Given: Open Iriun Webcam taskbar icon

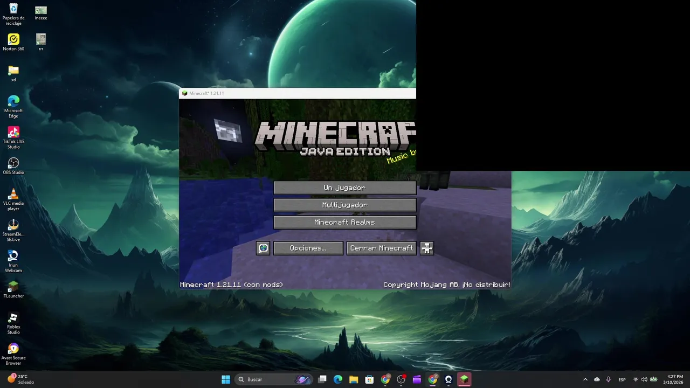Looking at the screenshot, I should point(448,379).
